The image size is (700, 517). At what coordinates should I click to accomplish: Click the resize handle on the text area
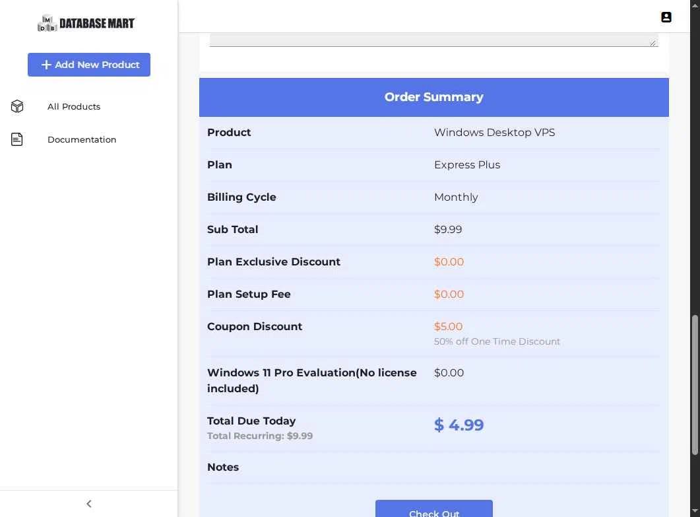click(x=652, y=43)
